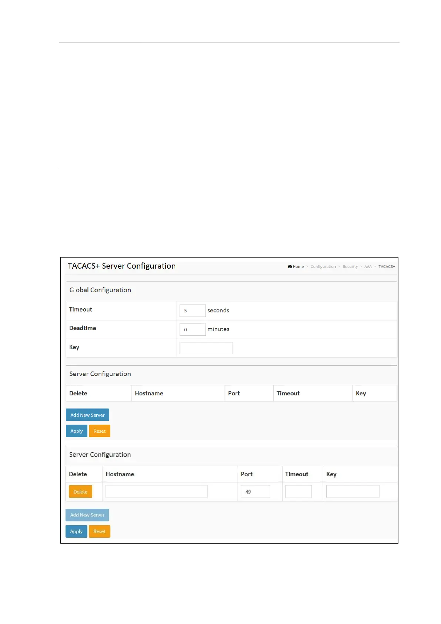This screenshot has height=624, width=441.
Task: Click the bottom Reset button
Action: tap(99, 531)
